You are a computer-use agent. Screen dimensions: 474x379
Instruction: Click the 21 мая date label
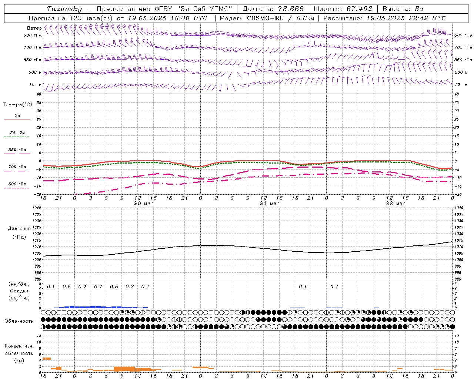tap(270, 204)
